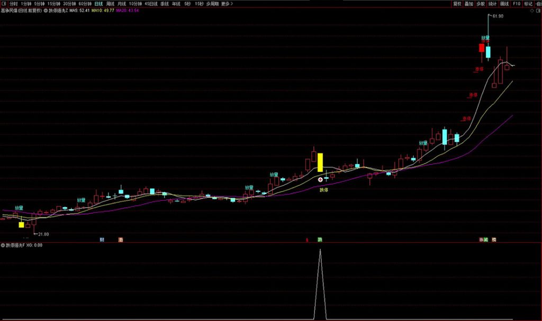Image resolution: width=542 pixels, height=321 pixels.
Task: Click the green 跌 event marker on timeline
Action: pyautogui.click(x=320, y=240)
